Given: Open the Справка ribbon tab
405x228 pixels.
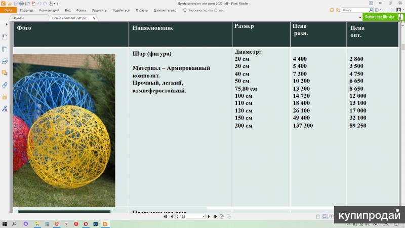Looking at the screenshot, I should [x=142, y=10].
